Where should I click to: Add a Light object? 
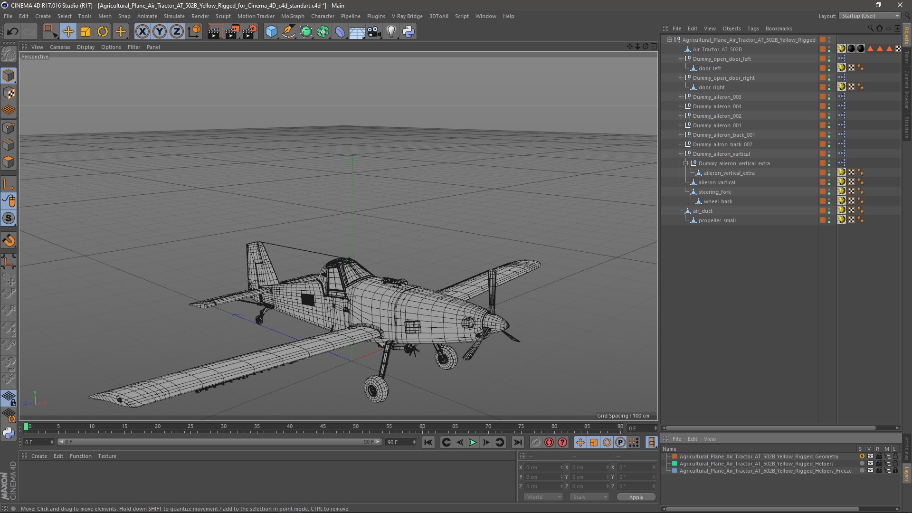[x=391, y=32]
